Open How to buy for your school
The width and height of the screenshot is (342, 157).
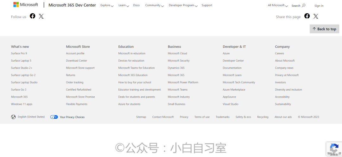(135, 82)
